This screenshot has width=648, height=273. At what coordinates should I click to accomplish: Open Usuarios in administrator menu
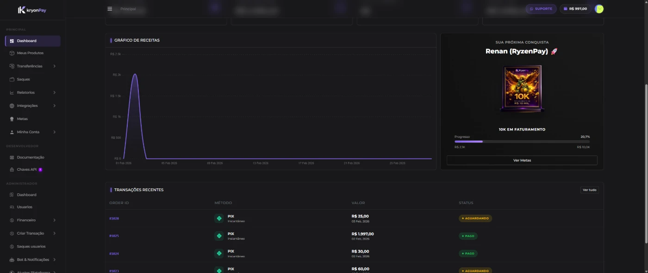click(25, 207)
